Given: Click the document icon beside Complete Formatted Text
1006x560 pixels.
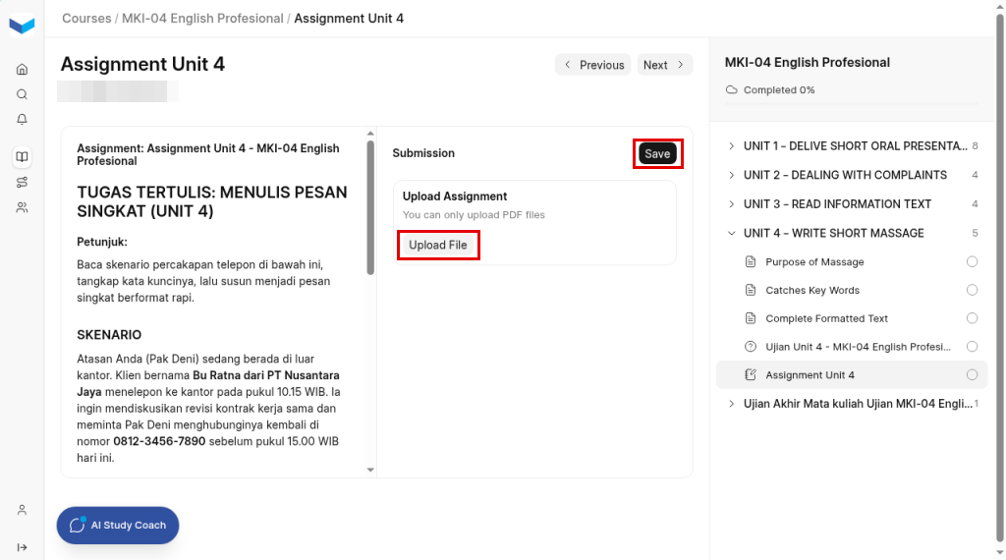Looking at the screenshot, I should (x=750, y=318).
